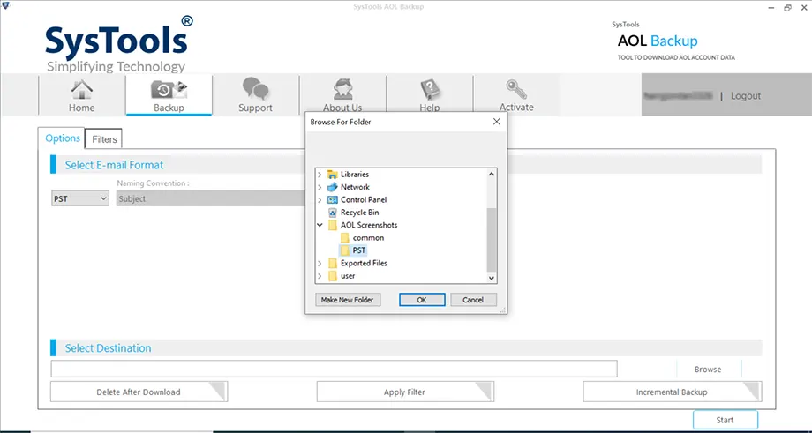
Task: Click the app icon in title bar
Action: pyautogui.click(x=6, y=7)
